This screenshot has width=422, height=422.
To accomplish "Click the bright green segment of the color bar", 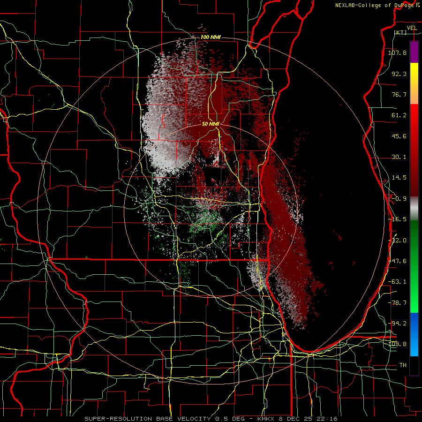I will [414, 299].
